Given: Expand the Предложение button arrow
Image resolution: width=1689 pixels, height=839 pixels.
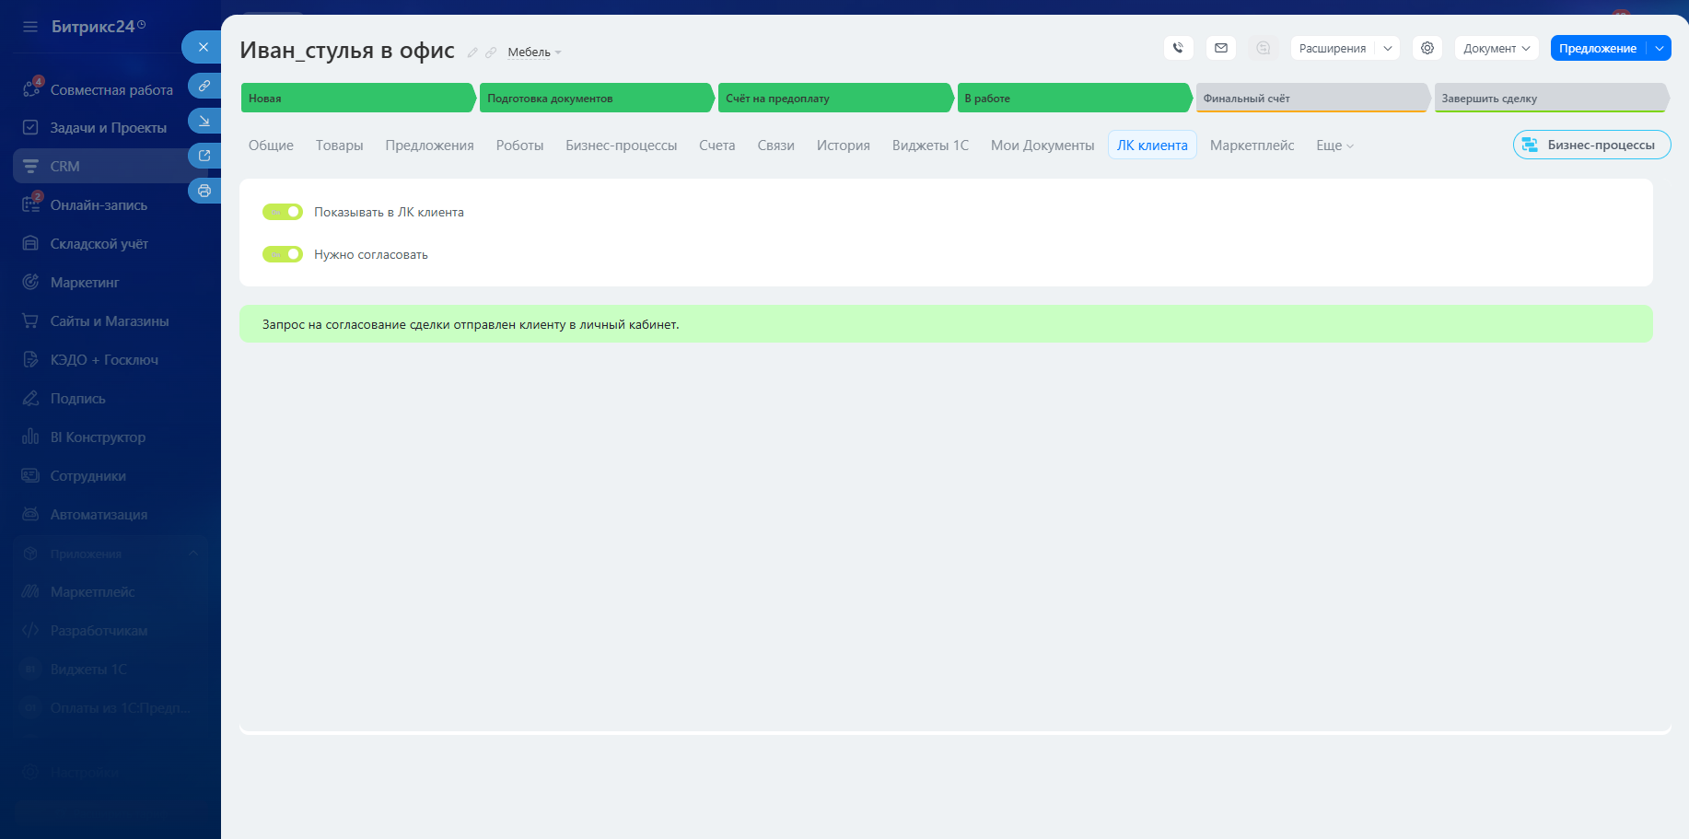Looking at the screenshot, I should pos(1660,48).
